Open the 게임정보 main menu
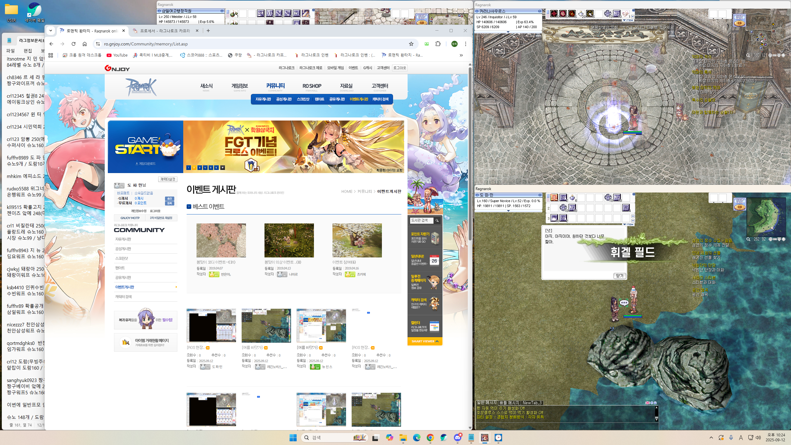The height and width of the screenshot is (445, 791). (239, 86)
